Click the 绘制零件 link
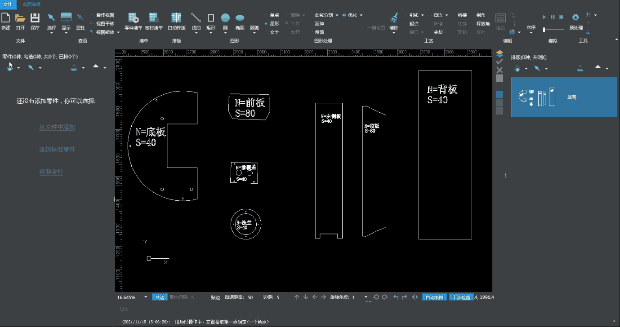This screenshot has height=327, width=620. (x=51, y=172)
